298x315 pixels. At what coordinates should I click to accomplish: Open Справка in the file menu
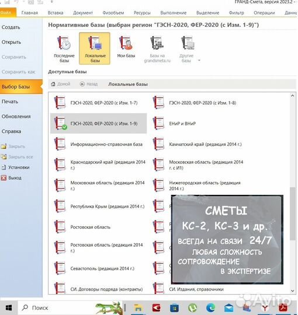[x=21, y=131]
